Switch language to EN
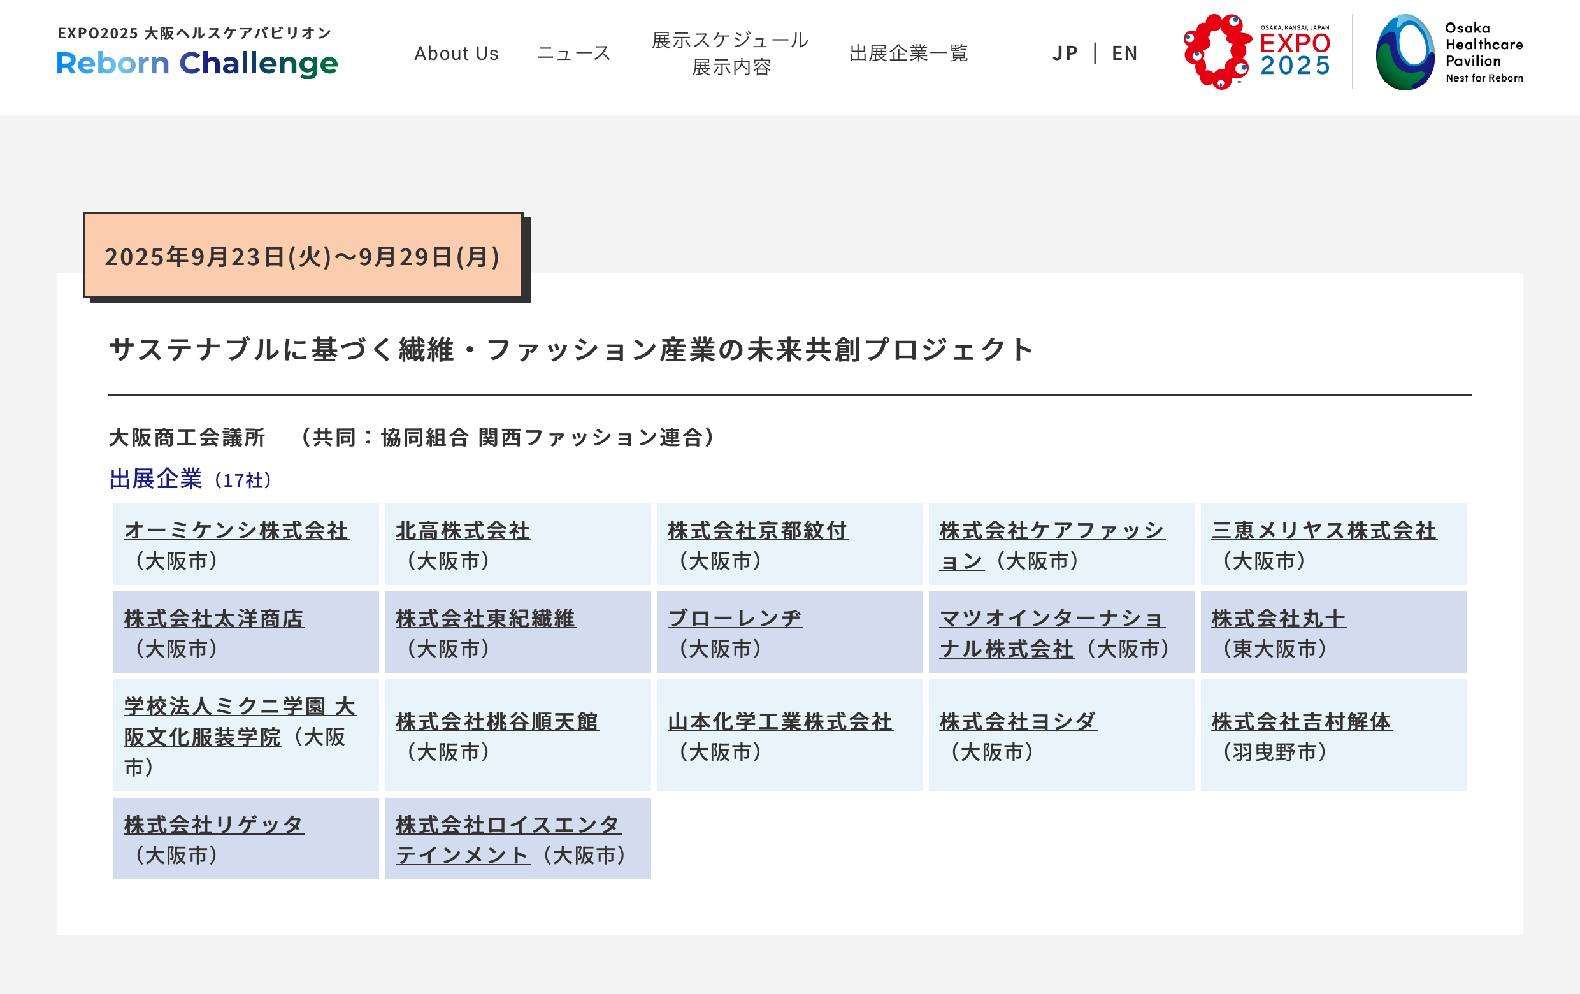The height and width of the screenshot is (994, 1580). coord(1124,53)
